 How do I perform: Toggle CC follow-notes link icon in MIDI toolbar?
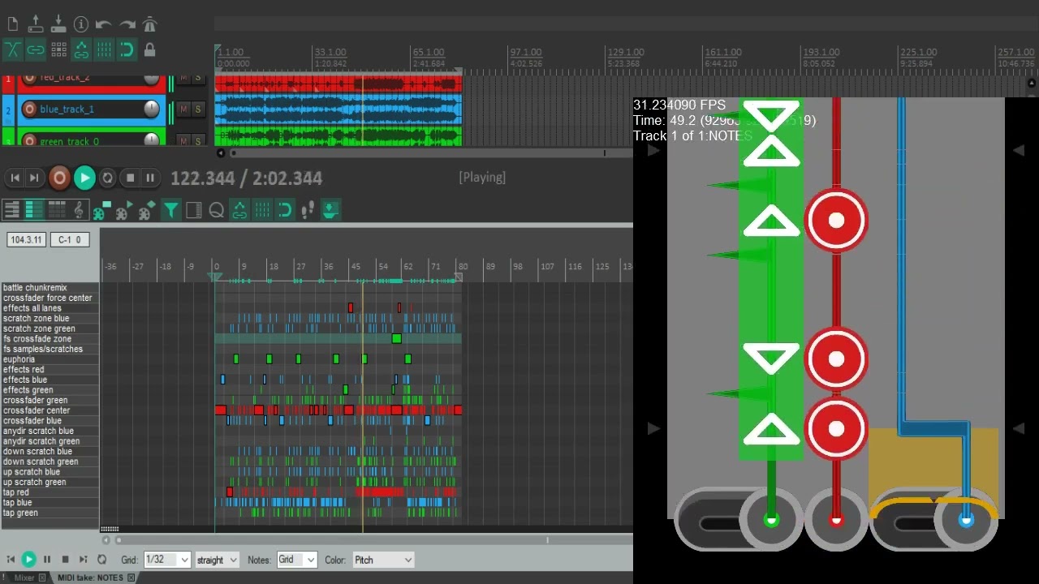pos(239,211)
